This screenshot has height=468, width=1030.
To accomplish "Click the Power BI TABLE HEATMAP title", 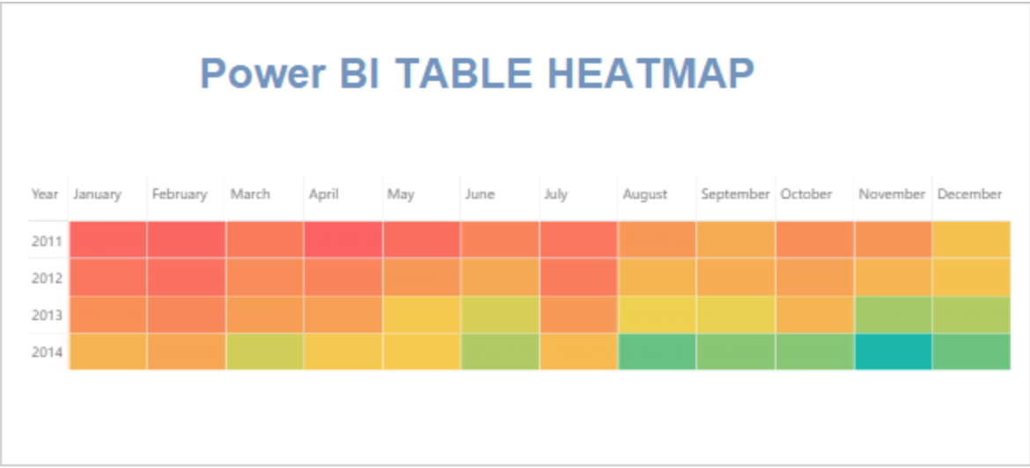I will coord(477,73).
